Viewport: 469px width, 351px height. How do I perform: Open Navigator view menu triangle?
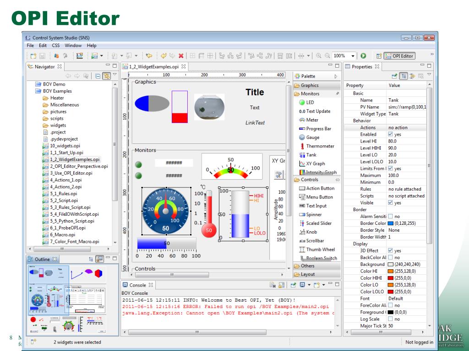pos(115,74)
